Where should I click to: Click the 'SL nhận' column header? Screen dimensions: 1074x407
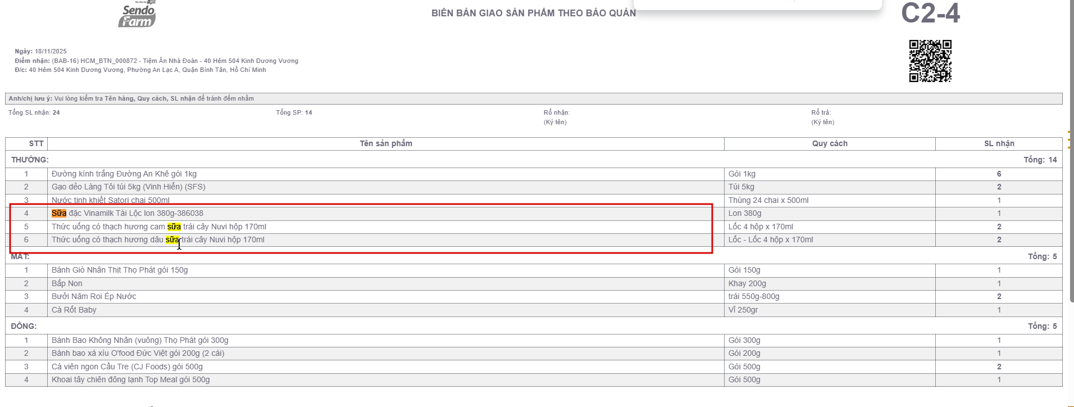(x=999, y=143)
